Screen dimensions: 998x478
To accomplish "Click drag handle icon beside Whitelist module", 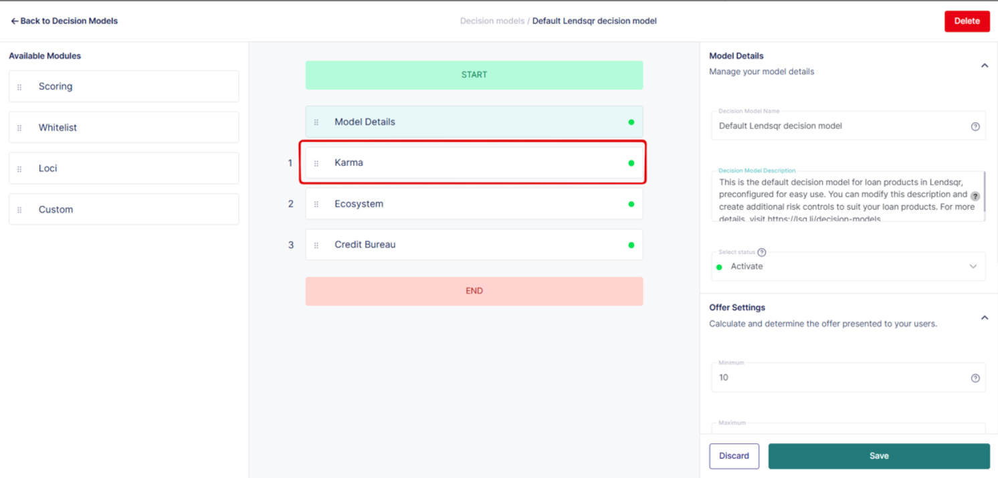I will tap(19, 128).
